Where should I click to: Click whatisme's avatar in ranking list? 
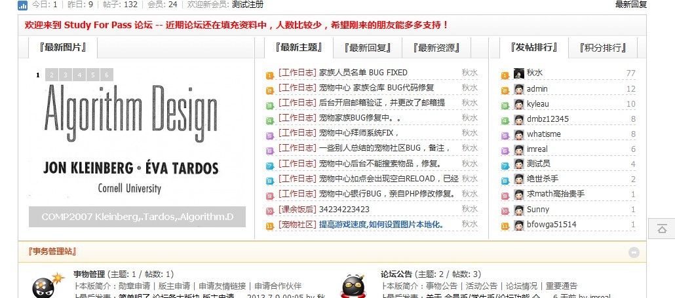pos(519,135)
